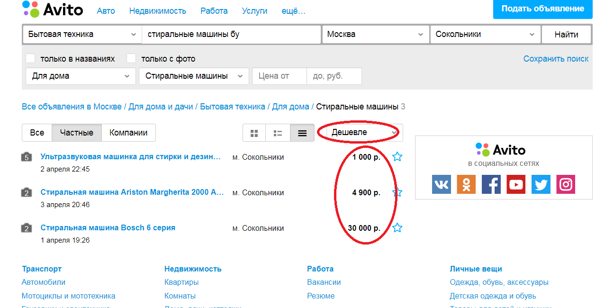The width and height of the screenshot is (614, 308).
Task: Expand the 'ещё…' top menu
Action: (293, 10)
